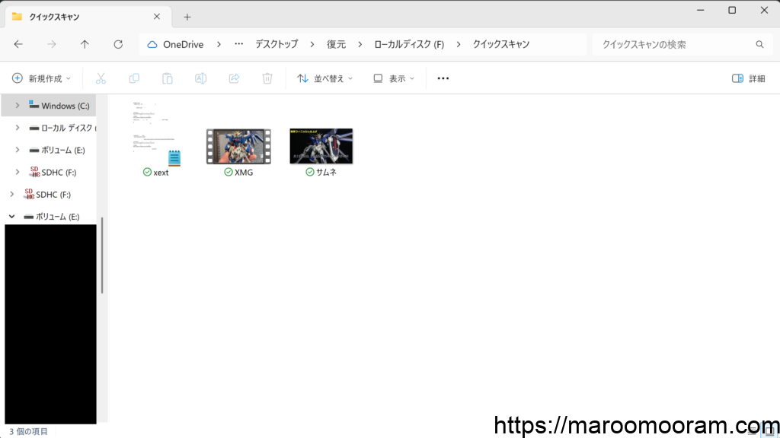
Task: Click the Windows (C:) drive icon
Action: [x=34, y=105]
